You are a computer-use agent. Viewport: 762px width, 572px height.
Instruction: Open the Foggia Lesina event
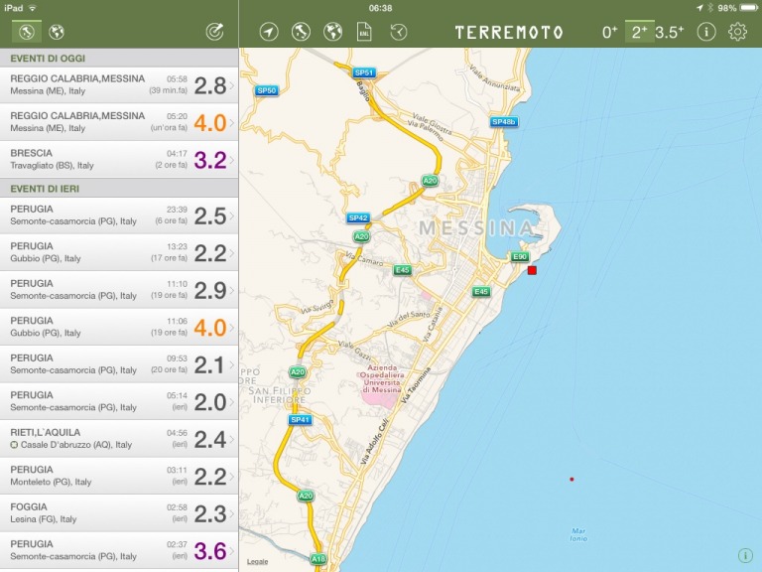119,512
